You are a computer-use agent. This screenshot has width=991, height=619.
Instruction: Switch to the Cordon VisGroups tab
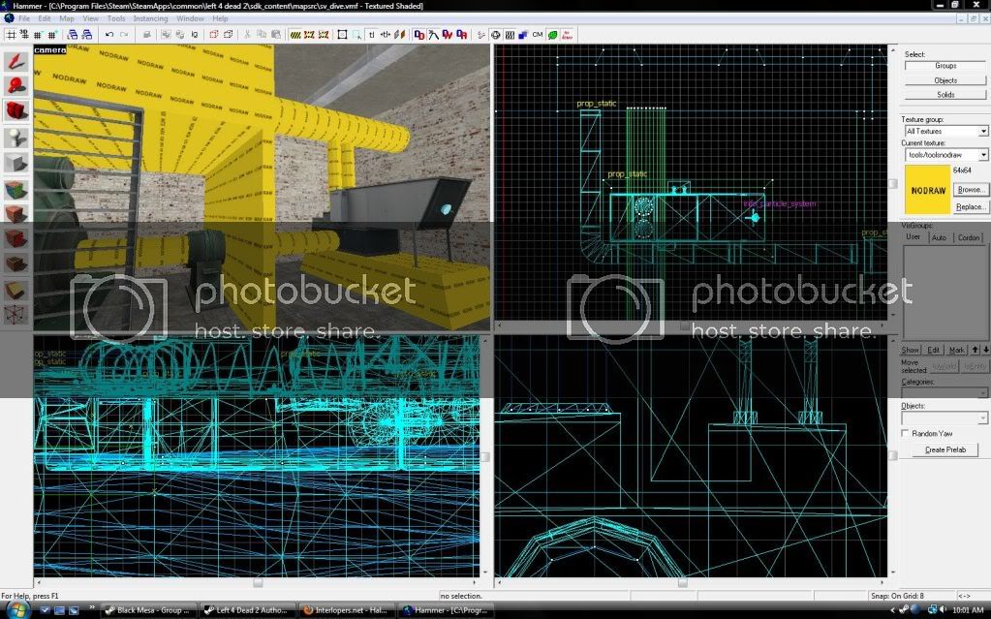969,237
